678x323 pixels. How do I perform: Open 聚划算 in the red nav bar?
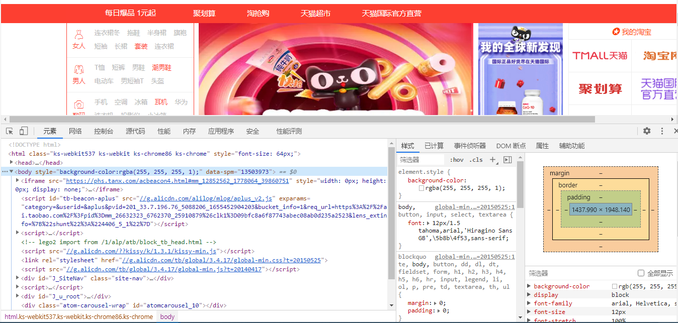pos(204,13)
